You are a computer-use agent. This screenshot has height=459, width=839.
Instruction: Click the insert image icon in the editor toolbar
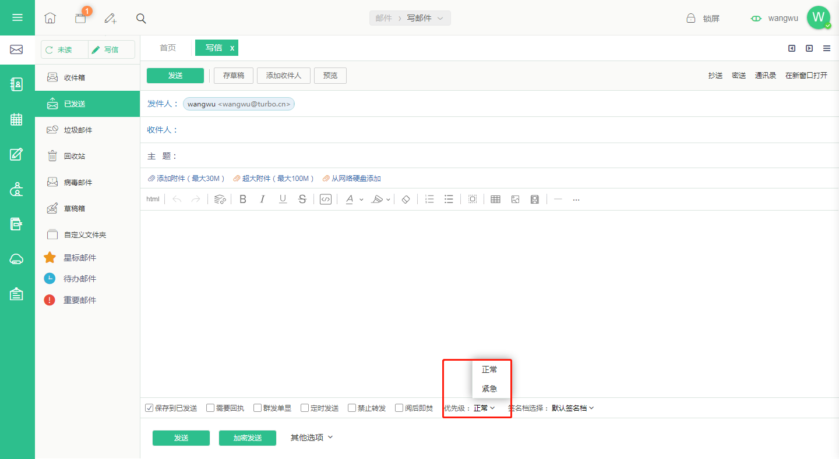(515, 200)
